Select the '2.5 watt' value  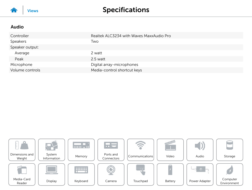pos(98,59)
